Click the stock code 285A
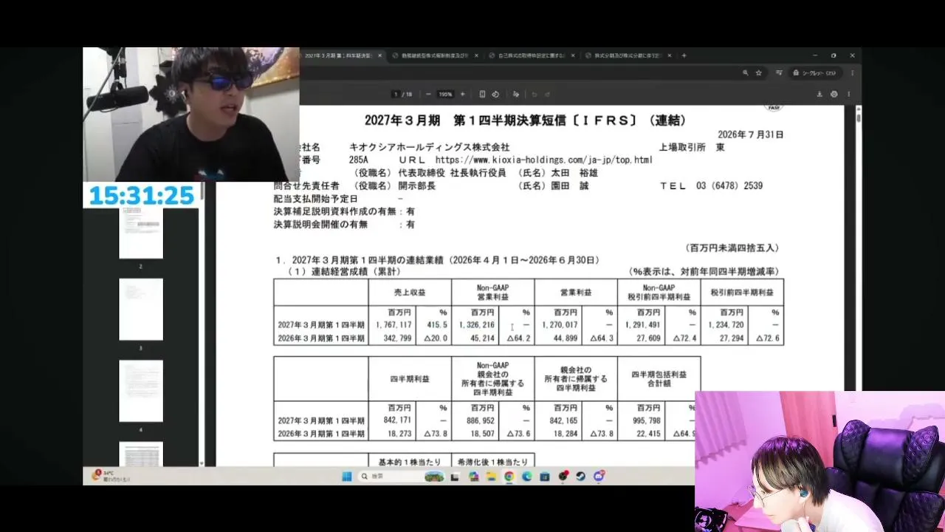The width and height of the screenshot is (945, 532). 358,160
